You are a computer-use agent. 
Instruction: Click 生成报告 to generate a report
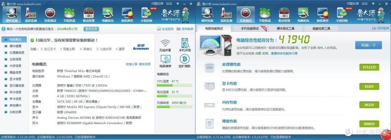(165, 29)
